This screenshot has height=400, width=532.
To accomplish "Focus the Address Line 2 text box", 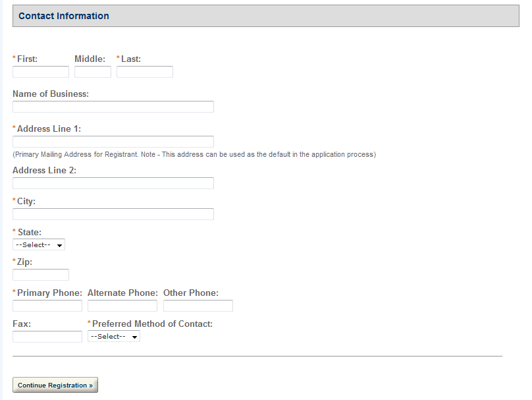I will (113, 183).
